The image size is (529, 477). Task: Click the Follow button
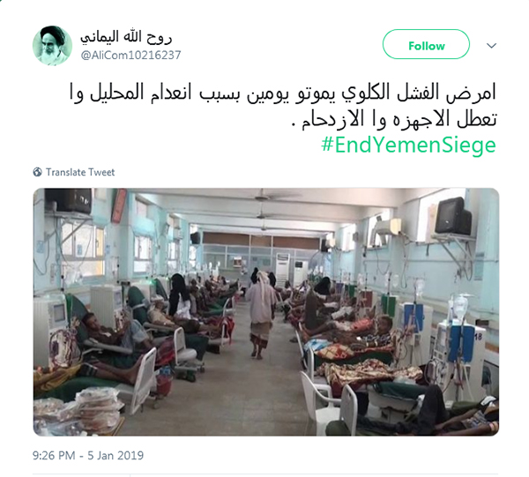coord(426,44)
